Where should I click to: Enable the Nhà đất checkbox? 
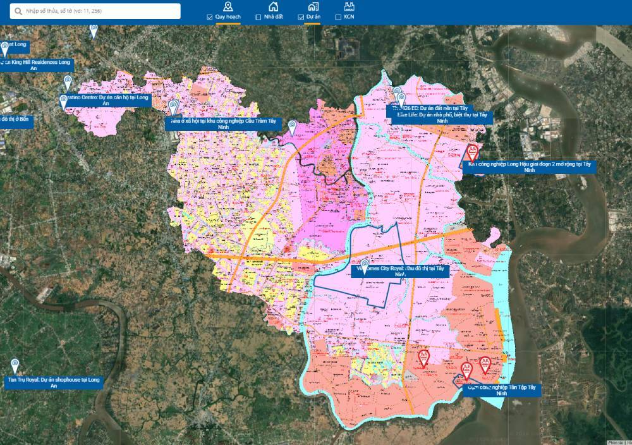pos(258,17)
